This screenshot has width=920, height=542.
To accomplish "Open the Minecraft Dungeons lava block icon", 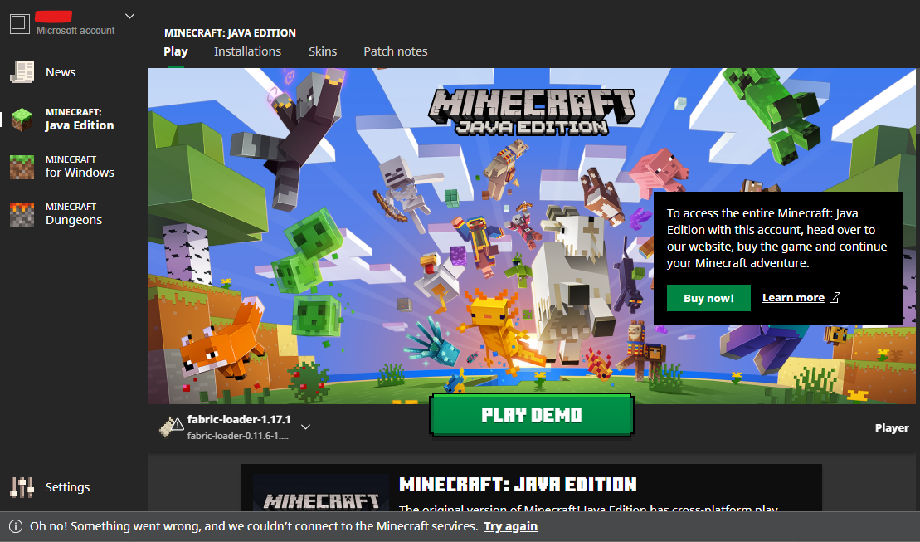I will [22, 214].
